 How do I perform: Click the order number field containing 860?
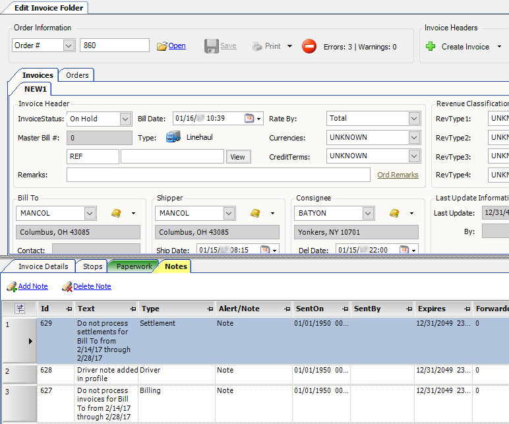pos(115,45)
